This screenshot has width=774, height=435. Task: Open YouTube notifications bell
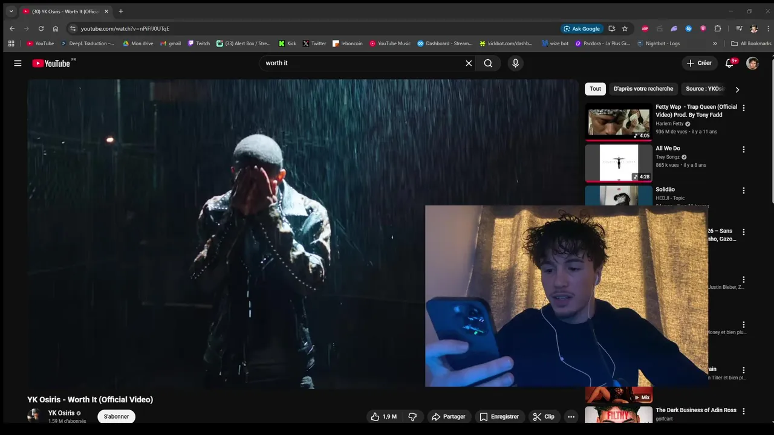pyautogui.click(x=730, y=63)
